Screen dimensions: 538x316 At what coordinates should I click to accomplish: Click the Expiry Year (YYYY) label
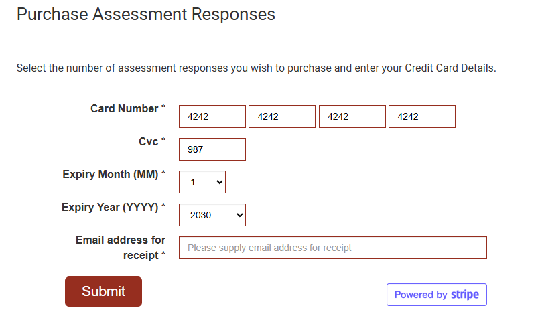click(110, 207)
